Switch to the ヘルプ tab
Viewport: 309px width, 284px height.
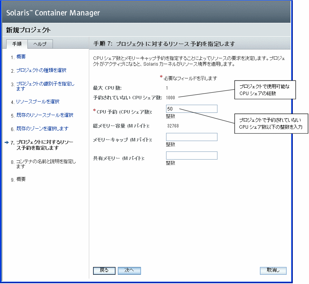coord(40,44)
